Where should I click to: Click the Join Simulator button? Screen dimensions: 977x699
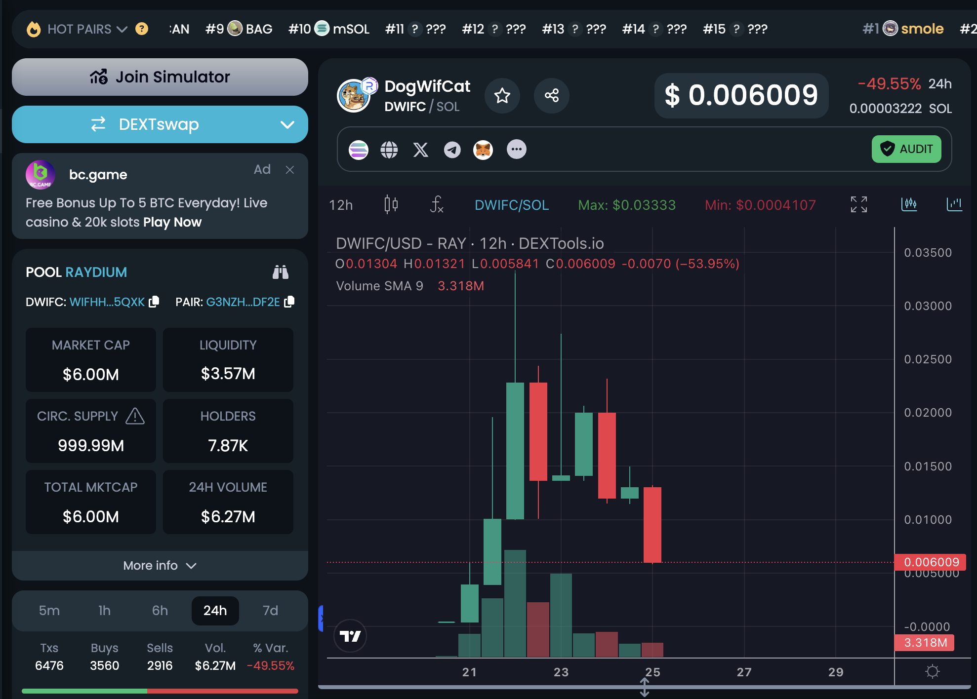pos(160,77)
